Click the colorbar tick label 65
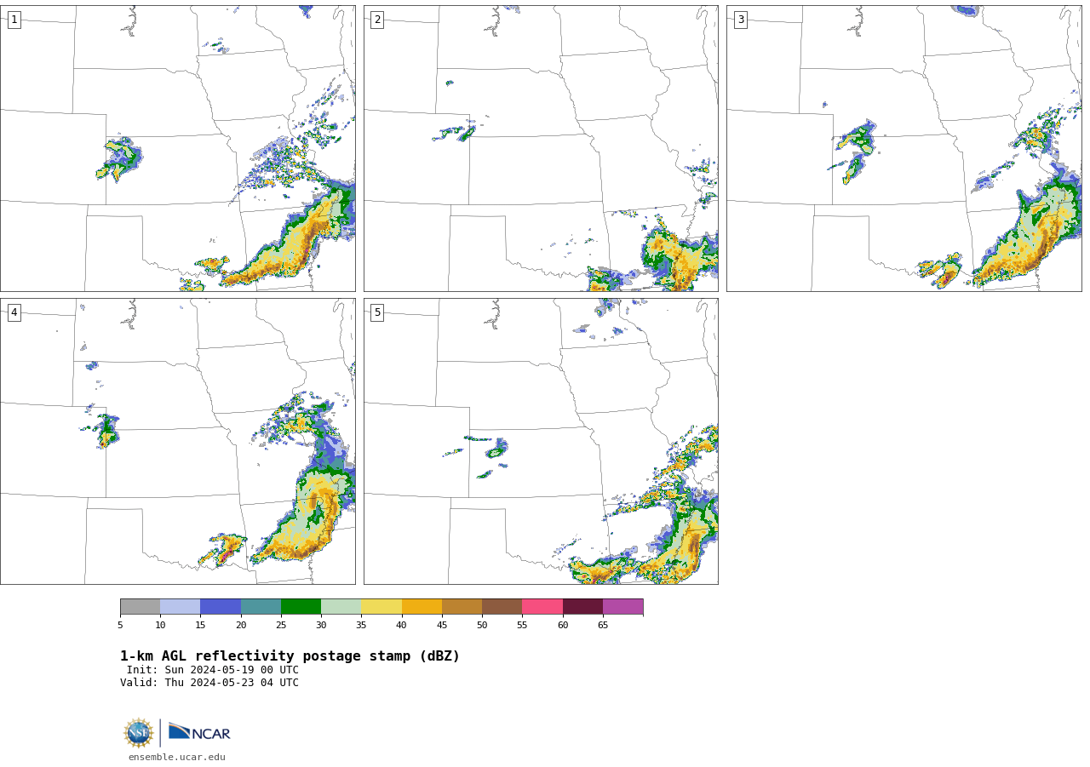This screenshot has width=1090, height=767. tap(603, 625)
